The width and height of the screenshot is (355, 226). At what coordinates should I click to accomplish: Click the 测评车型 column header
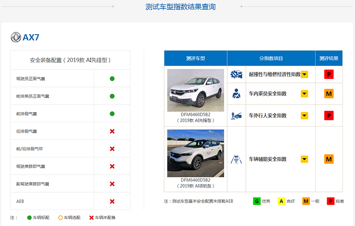[x=196, y=58]
